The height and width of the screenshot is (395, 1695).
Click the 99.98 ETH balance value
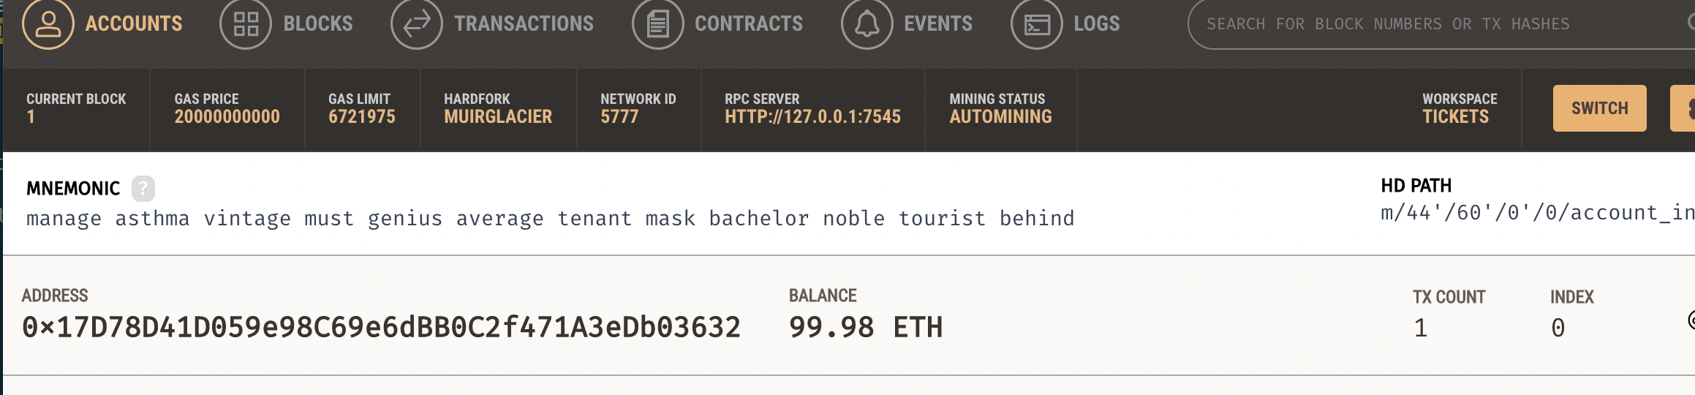866,327
